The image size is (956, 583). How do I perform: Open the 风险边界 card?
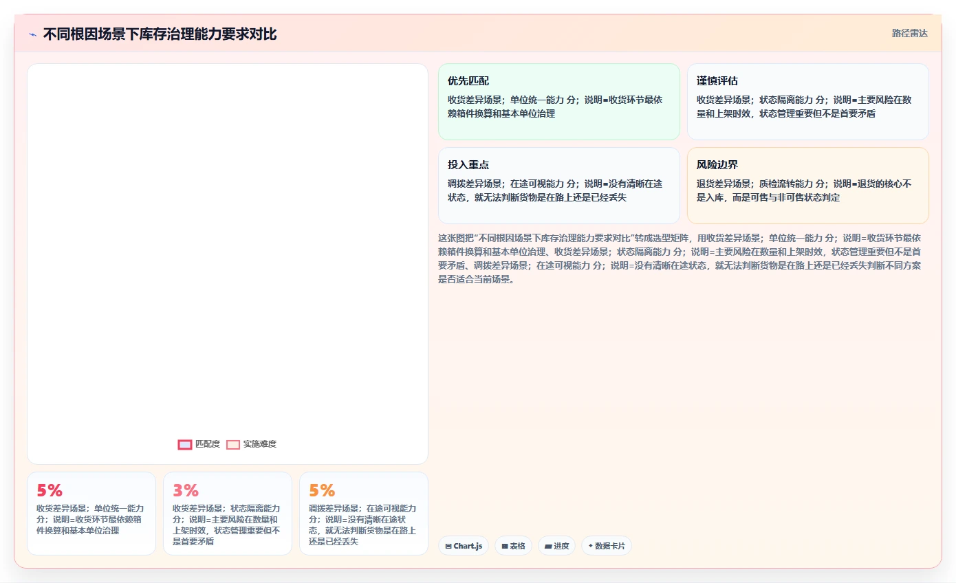pyautogui.click(x=807, y=186)
